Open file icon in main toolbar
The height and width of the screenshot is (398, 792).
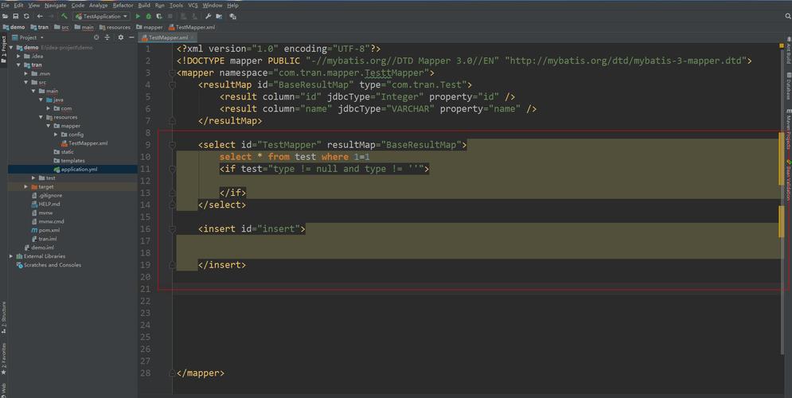(5, 16)
